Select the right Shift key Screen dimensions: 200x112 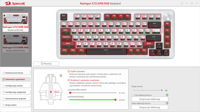[x=149, y=45]
